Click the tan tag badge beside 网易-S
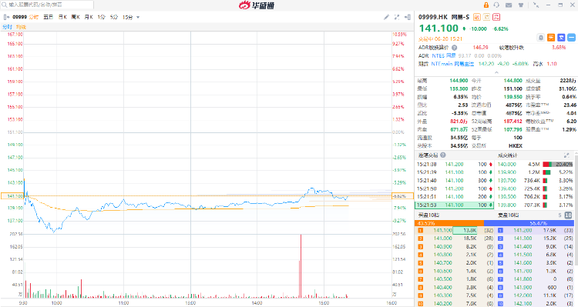Screen dimensions: 578x307 (x=486, y=17)
